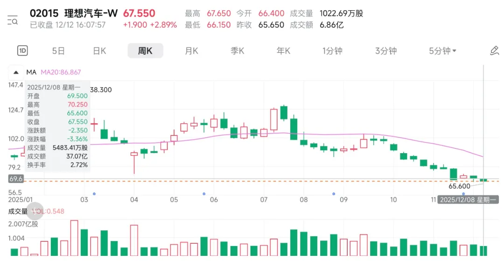Click tooltip 换手率 value 2.72%
The width and height of the screenshot is (504, 261).
click(x=79, y=165)
